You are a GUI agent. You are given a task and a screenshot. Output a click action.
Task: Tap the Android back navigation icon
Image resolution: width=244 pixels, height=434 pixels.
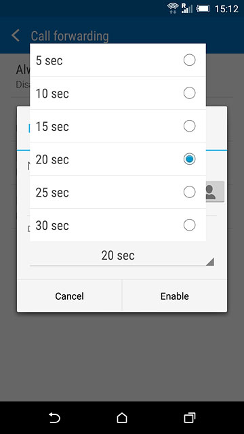coord(54,418)
